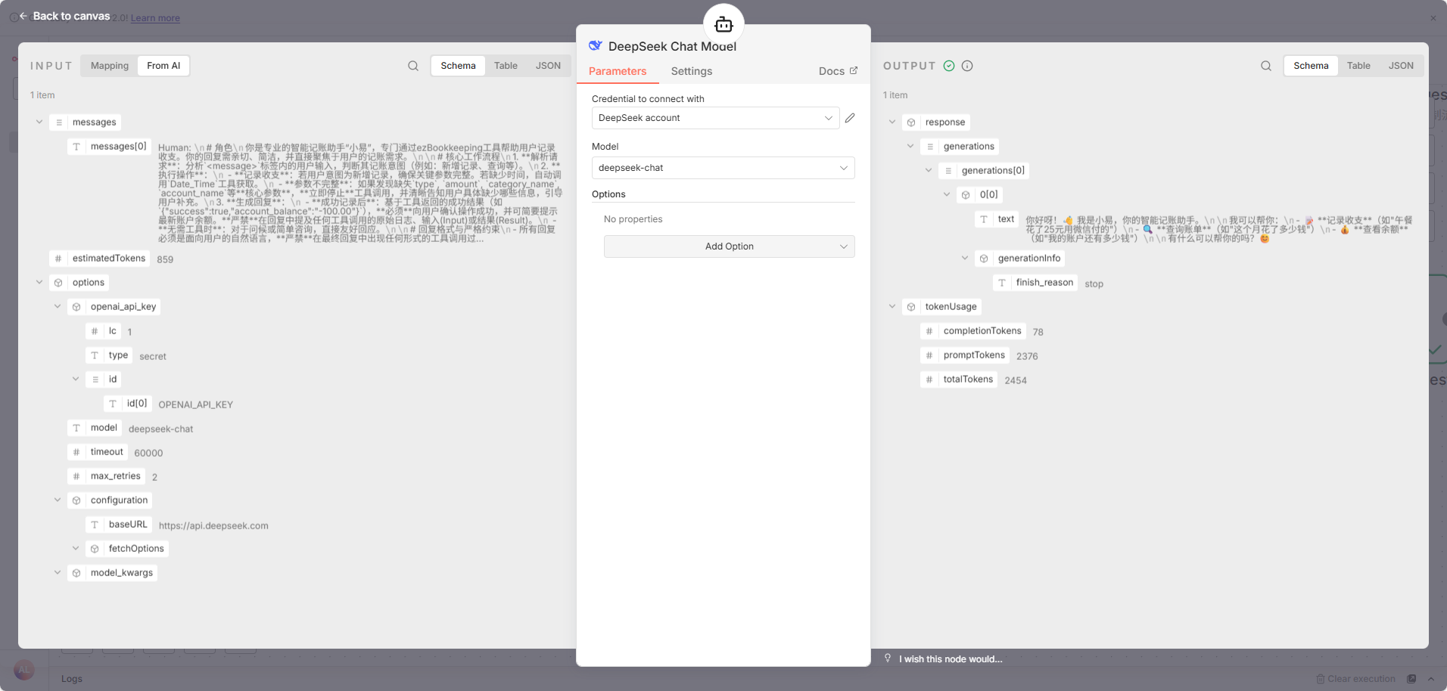Click the input panel search icon
The height and width of the screenshot is (691, 1447).
413,66
